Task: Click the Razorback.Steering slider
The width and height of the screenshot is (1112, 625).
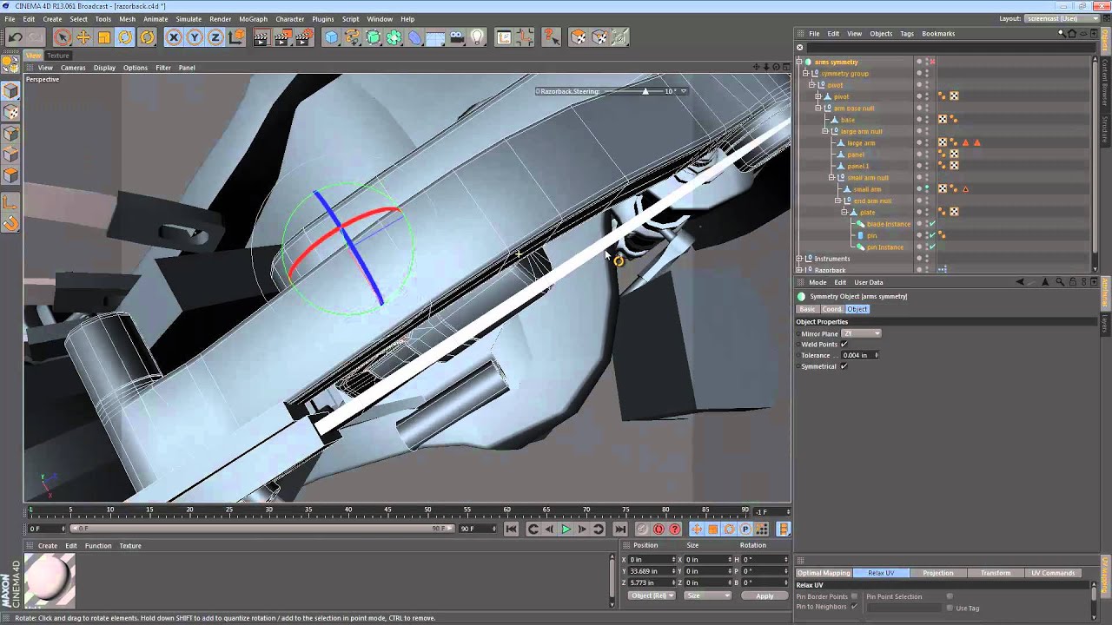Action: (645, 91)
